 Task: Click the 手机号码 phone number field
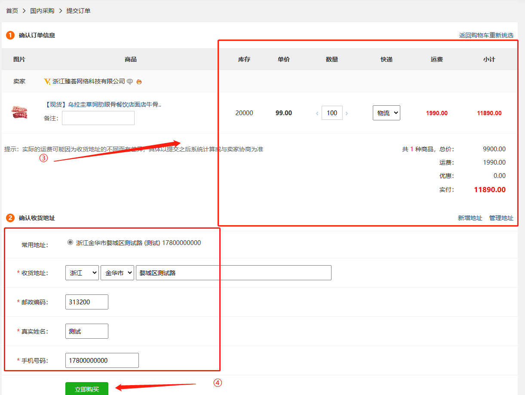pyautogui.click(x=102, y=360)
